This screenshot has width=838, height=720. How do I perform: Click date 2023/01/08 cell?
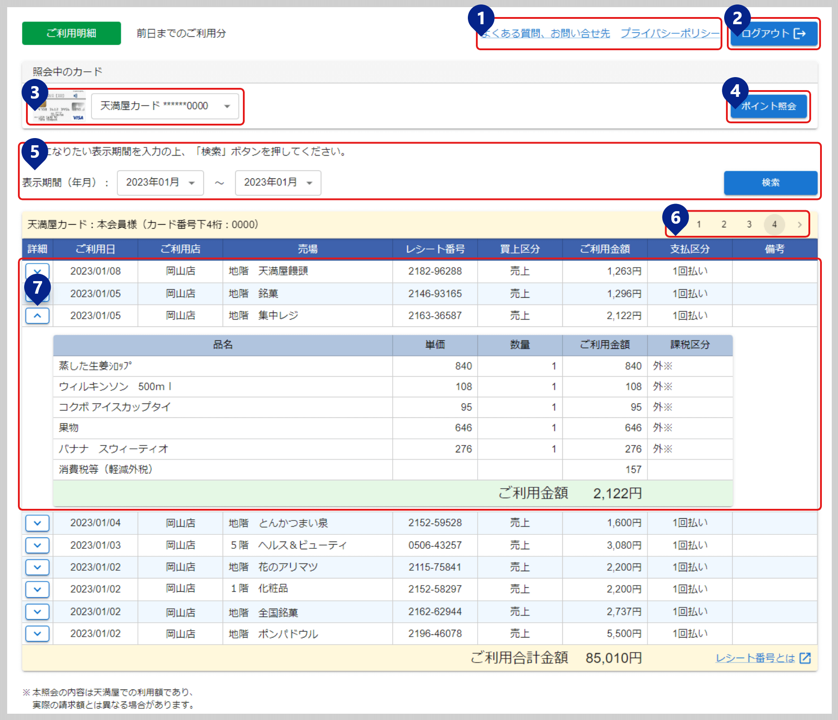95,271
